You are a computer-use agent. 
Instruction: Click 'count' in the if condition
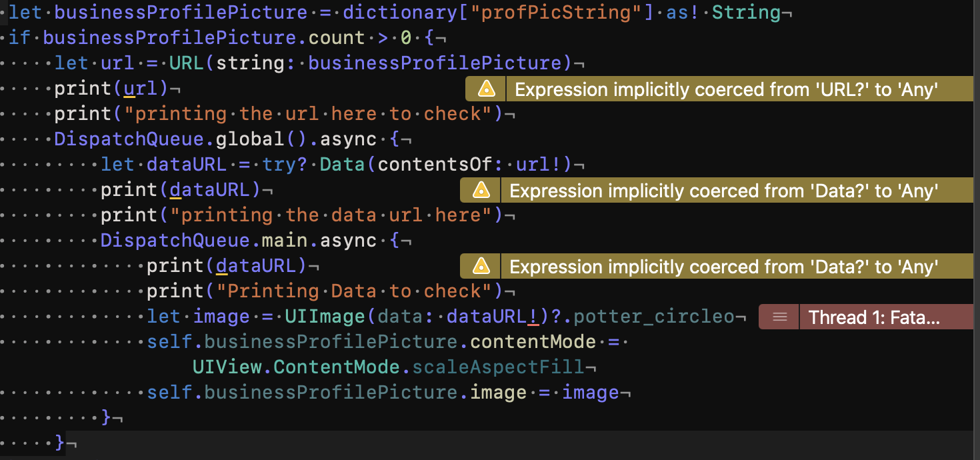point(337,37)
